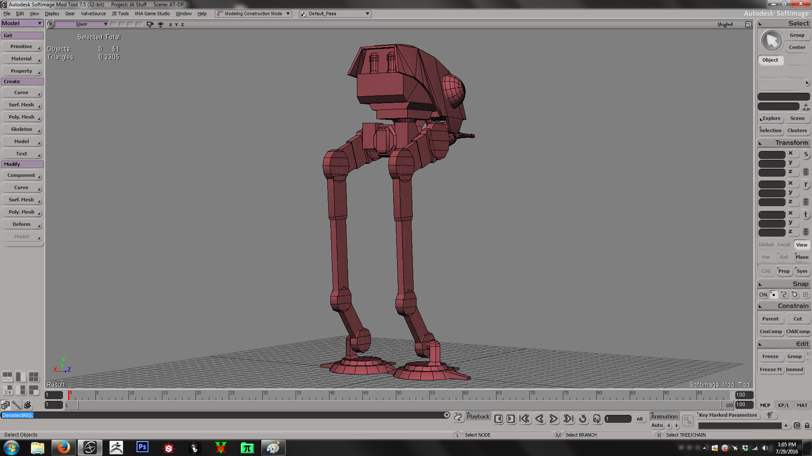The height and width of the screenshot is (456, 812).
Task: Click timeline ruler at frame 50
Action: (397, 395)
